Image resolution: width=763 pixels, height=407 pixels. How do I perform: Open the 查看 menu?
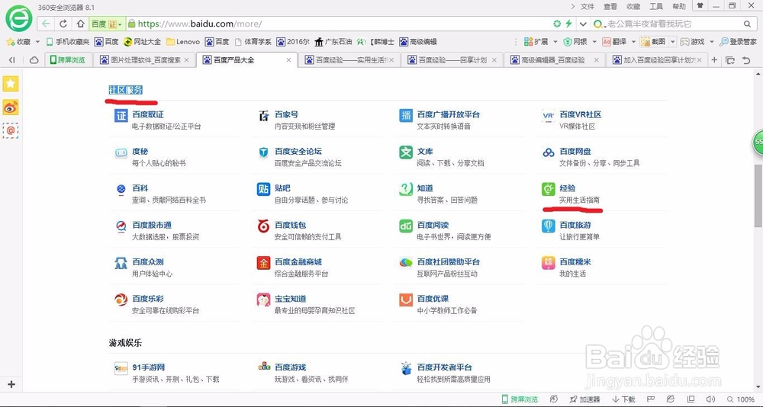610,6
